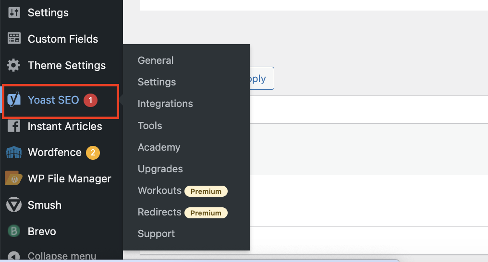The height and width of the screenshot is (262, 488).
Task: Select Support in Yoast submenu
Action: (x=156, y=234)
